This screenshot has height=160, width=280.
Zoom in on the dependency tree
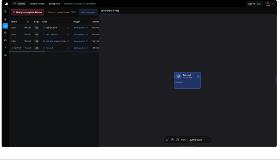coord(172,140)
